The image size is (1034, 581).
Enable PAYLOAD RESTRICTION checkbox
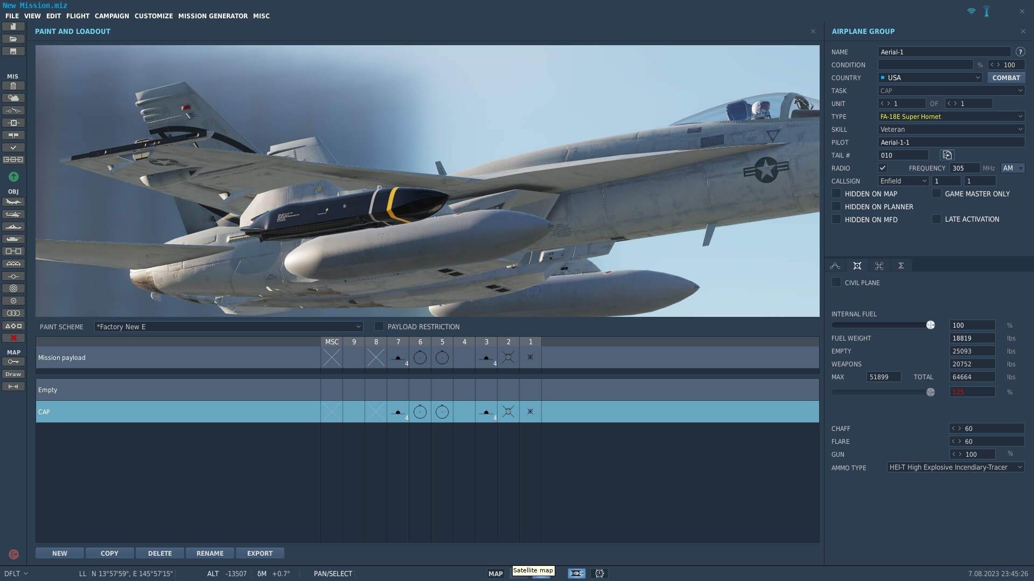coord(379,326)
